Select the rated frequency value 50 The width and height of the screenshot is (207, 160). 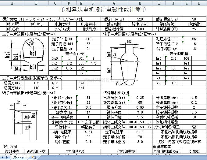(x=194, y=19)
